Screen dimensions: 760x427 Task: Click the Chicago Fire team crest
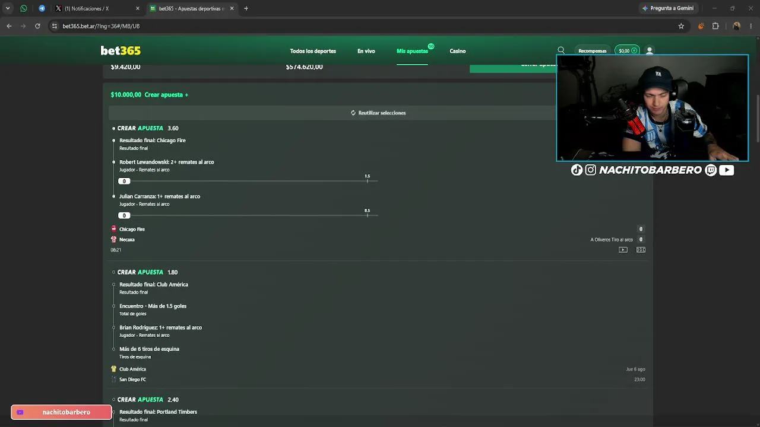click(114, 229)
